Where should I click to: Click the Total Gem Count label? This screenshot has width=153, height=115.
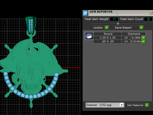coord(131,19)
